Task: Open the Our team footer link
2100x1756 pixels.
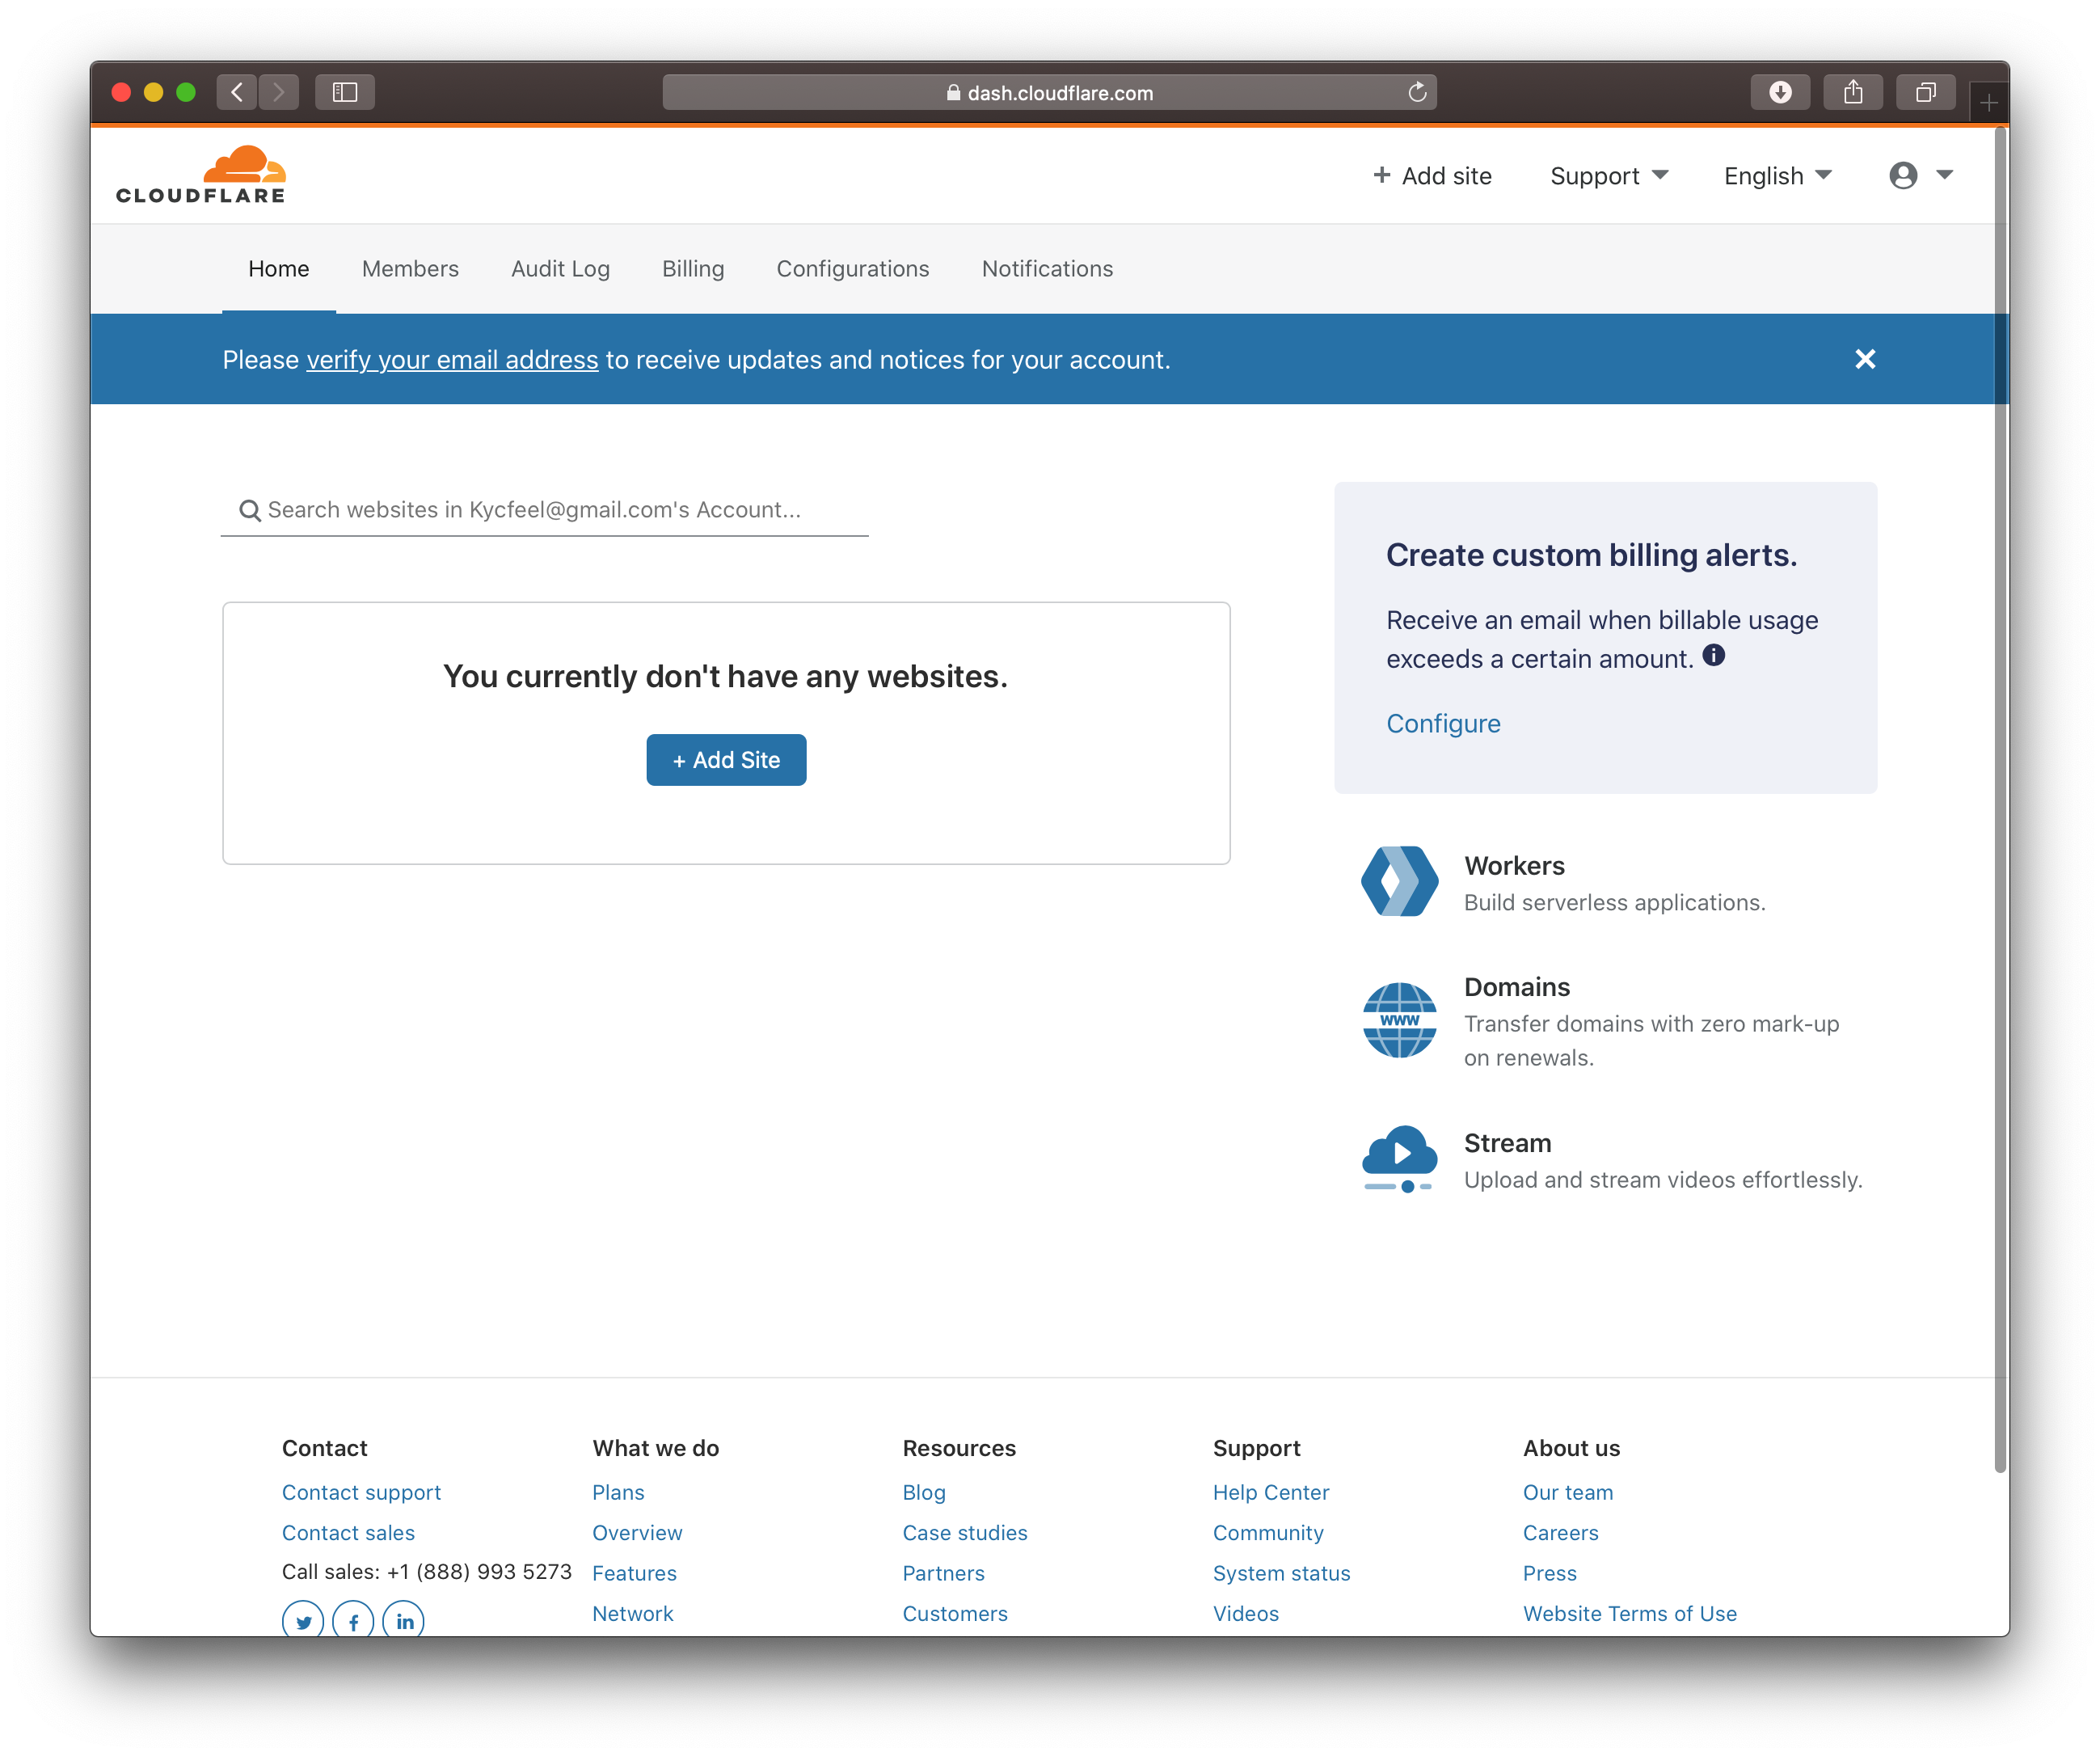Action: (1568, 1492)
